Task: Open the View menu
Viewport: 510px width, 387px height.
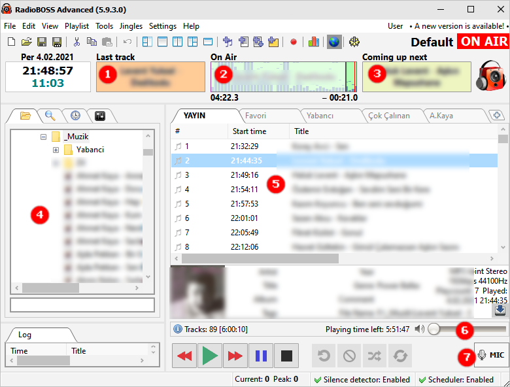Action: (50, 26)
